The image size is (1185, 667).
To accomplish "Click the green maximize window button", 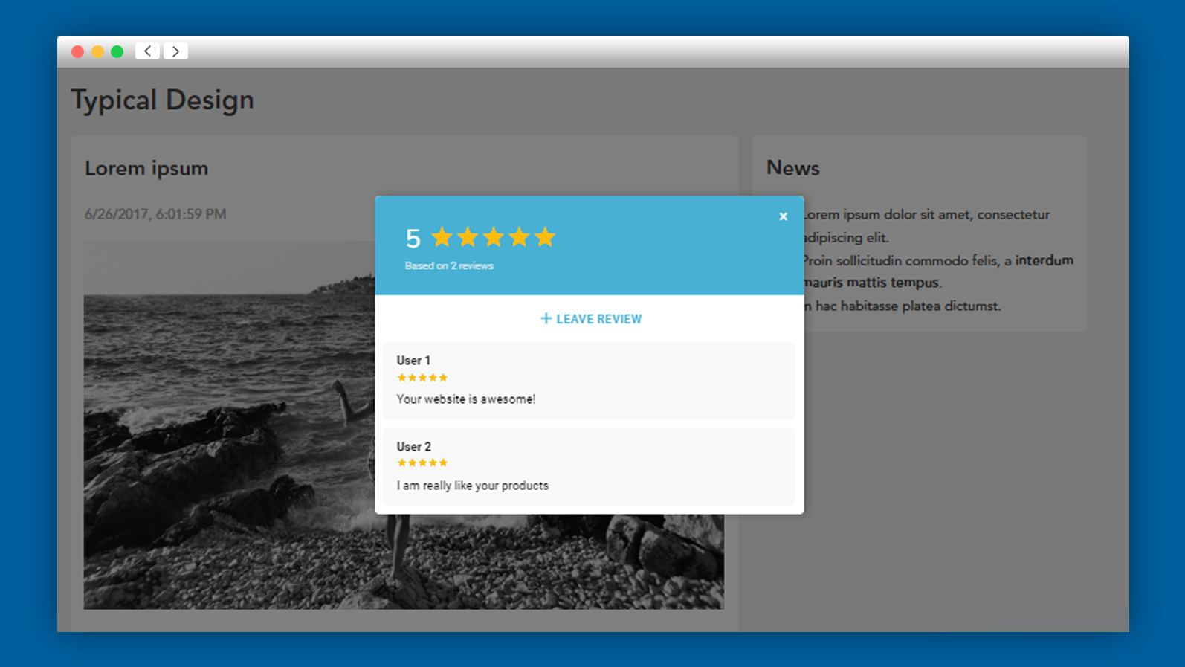I will click(x=117, y=51).
